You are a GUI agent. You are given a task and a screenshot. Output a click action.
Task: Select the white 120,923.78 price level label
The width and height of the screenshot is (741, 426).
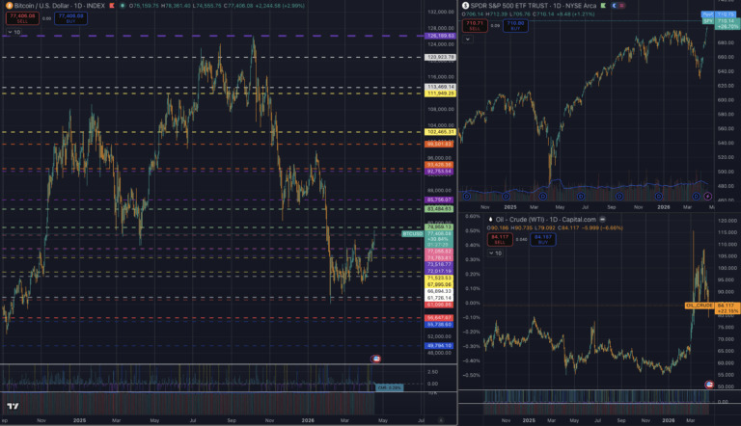tap(440, 57)
